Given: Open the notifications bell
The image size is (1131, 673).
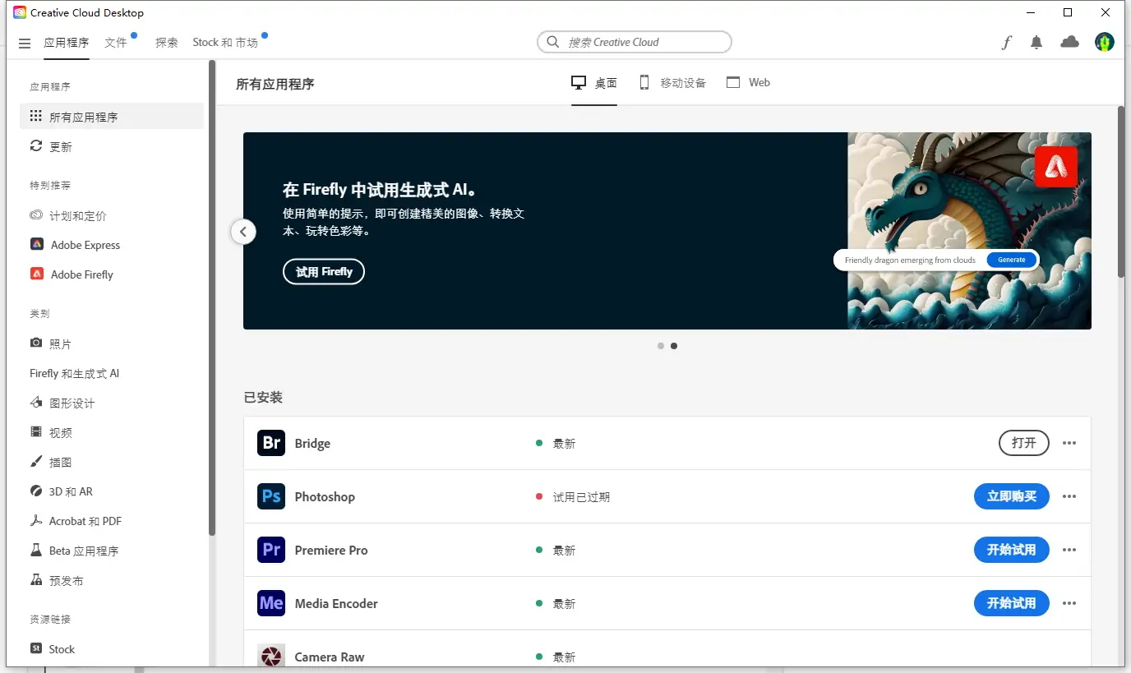Looking at the screenshot, I should pos(1036,42).
